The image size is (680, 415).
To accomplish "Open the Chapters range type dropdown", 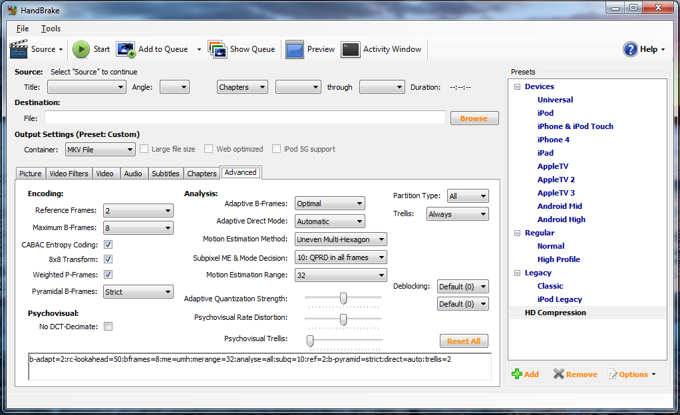I will tap(242, 87).
